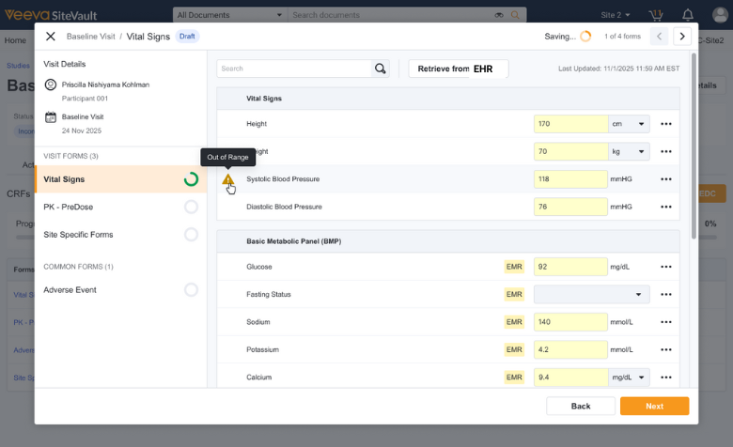Open the Height unit cm dropdown

point(629,124)
